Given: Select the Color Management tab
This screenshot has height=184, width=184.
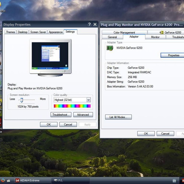Looking at the screenshot, I should [x=124, y=32].
